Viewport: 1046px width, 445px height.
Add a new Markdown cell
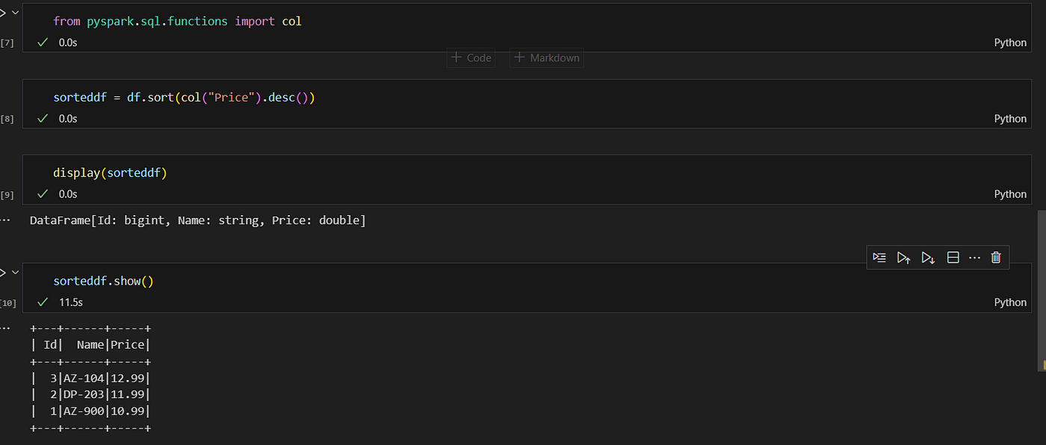[x=547, y=57]
